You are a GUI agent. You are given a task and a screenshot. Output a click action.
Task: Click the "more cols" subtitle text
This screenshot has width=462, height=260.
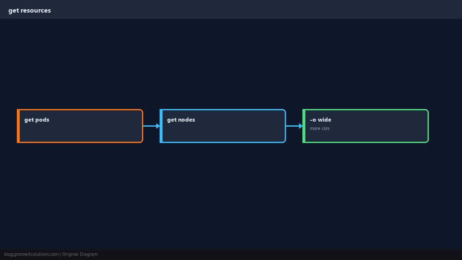[320, 128]
